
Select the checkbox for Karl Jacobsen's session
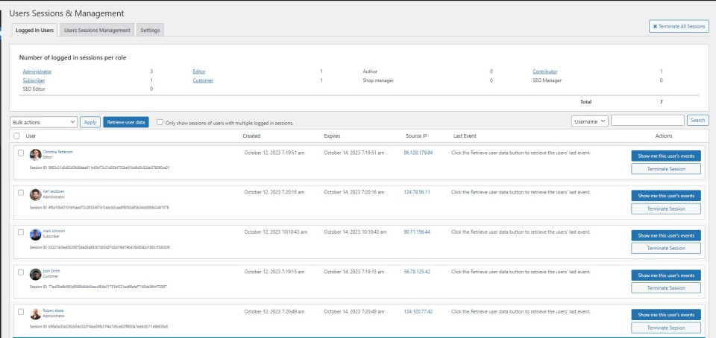click(x=21, y=192)
